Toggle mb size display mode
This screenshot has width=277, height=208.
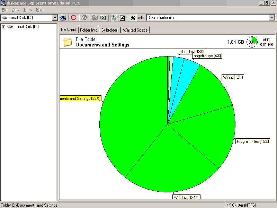141,18
